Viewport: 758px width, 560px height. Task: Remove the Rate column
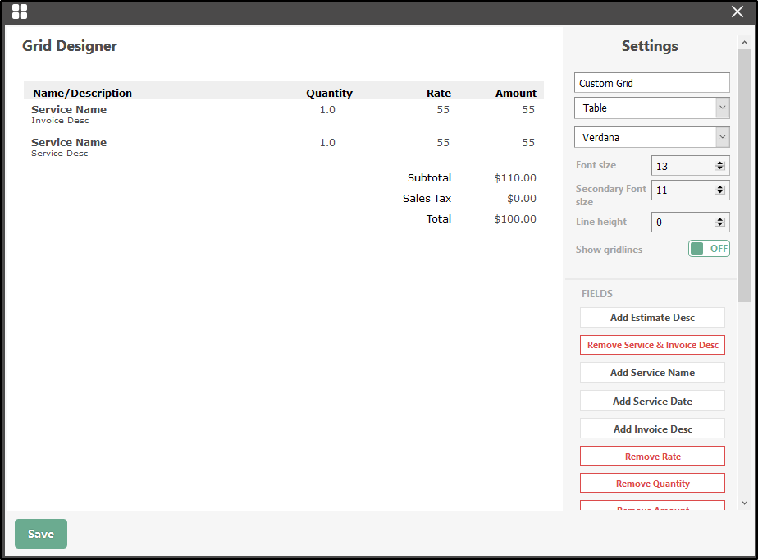(651, 456)
